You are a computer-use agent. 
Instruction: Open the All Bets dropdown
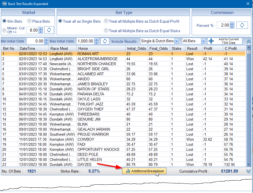point(203,41)
